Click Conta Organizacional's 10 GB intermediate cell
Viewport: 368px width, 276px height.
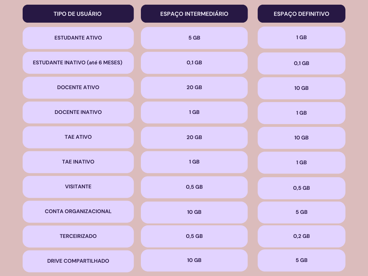pyautogui.click(x=194, y=212)
